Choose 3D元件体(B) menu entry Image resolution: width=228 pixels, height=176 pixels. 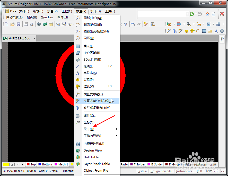point(97,60)
